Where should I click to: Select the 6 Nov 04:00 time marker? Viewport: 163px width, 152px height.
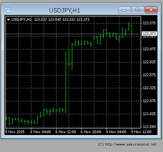point(40,132)
